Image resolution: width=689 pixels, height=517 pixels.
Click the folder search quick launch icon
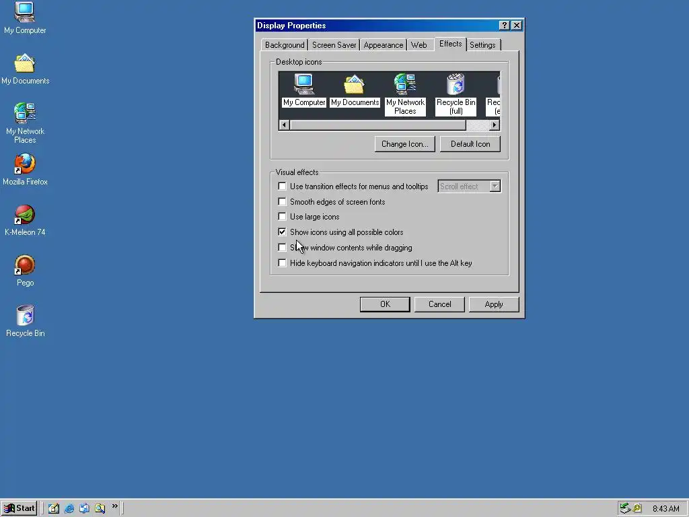click(x=100, y=509)
